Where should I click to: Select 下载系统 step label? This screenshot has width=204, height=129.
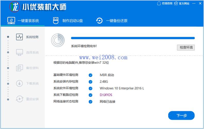(32, 83)
